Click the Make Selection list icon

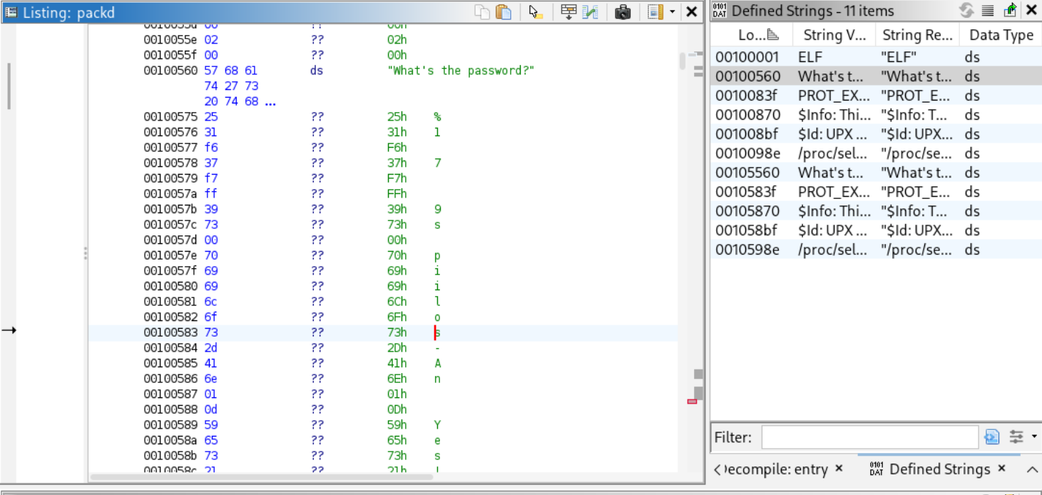click(x=988, y=11)
